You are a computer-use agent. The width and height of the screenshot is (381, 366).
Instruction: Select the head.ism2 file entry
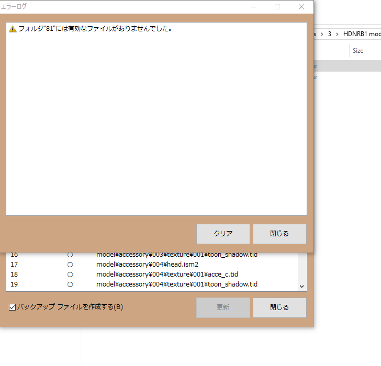[x=147, y=265]
